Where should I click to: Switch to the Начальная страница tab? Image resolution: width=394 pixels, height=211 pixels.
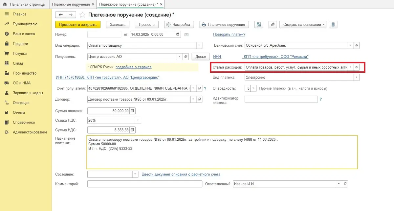[24, 4]
